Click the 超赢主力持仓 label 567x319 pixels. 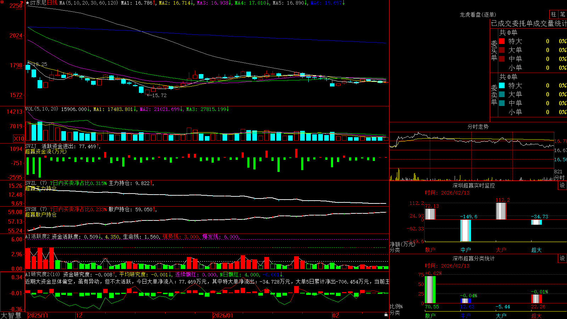[41, 188]
